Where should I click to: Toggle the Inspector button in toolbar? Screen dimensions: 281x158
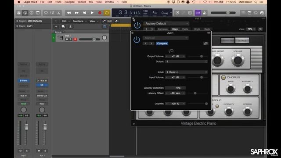(x=25, y=13)
